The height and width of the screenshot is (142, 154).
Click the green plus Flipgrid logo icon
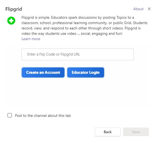[11, 21]
